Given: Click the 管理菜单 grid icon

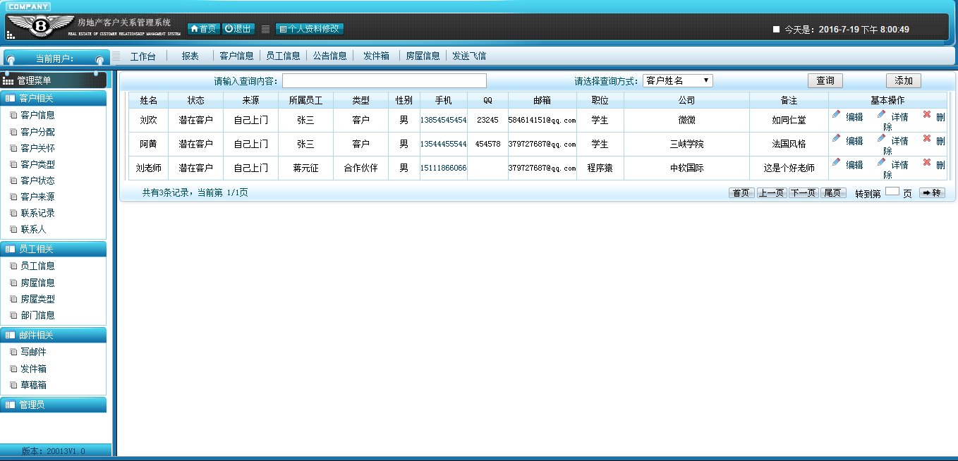Looking at the screenshot, I should pos(8,81).
